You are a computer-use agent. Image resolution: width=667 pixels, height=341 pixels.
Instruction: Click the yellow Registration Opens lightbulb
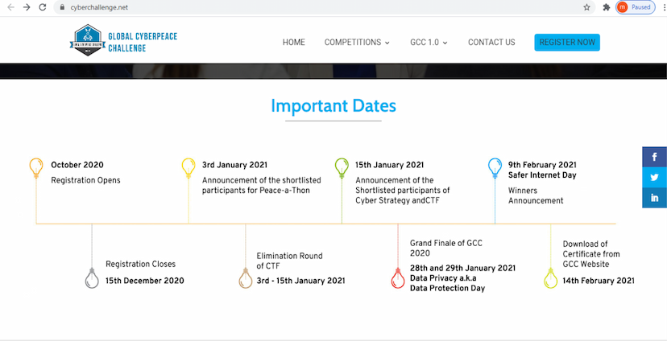tap(35, 167)
